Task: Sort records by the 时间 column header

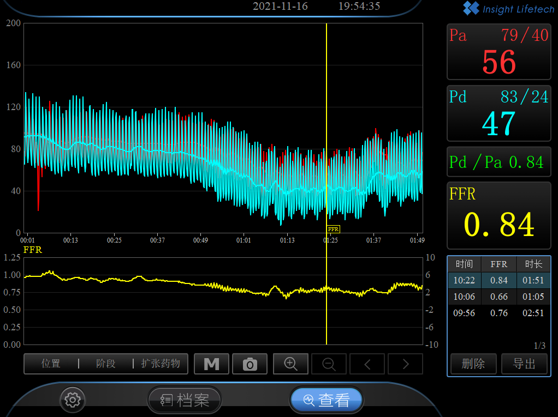Action: (x=464, y=264)
